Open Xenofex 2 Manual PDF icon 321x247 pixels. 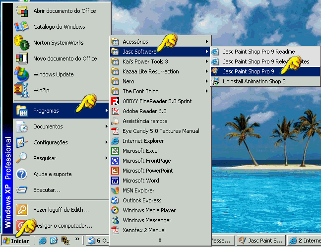[115, 230]
